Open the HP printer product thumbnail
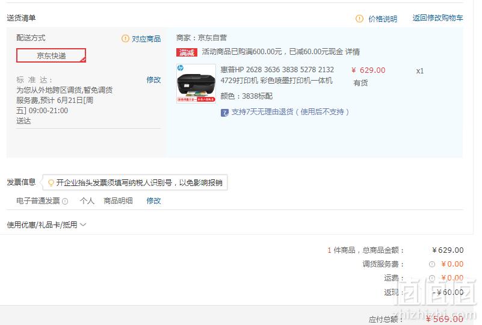Viewport: 482px width, 325px height. pos(196,83)
